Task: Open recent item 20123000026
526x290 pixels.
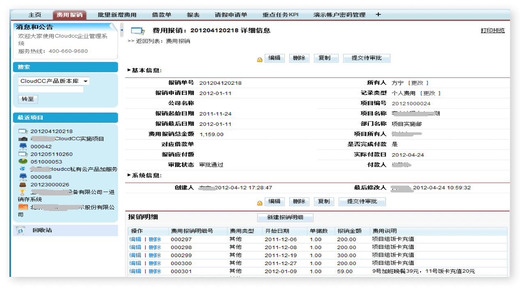Action: click(x=50, y=185)
